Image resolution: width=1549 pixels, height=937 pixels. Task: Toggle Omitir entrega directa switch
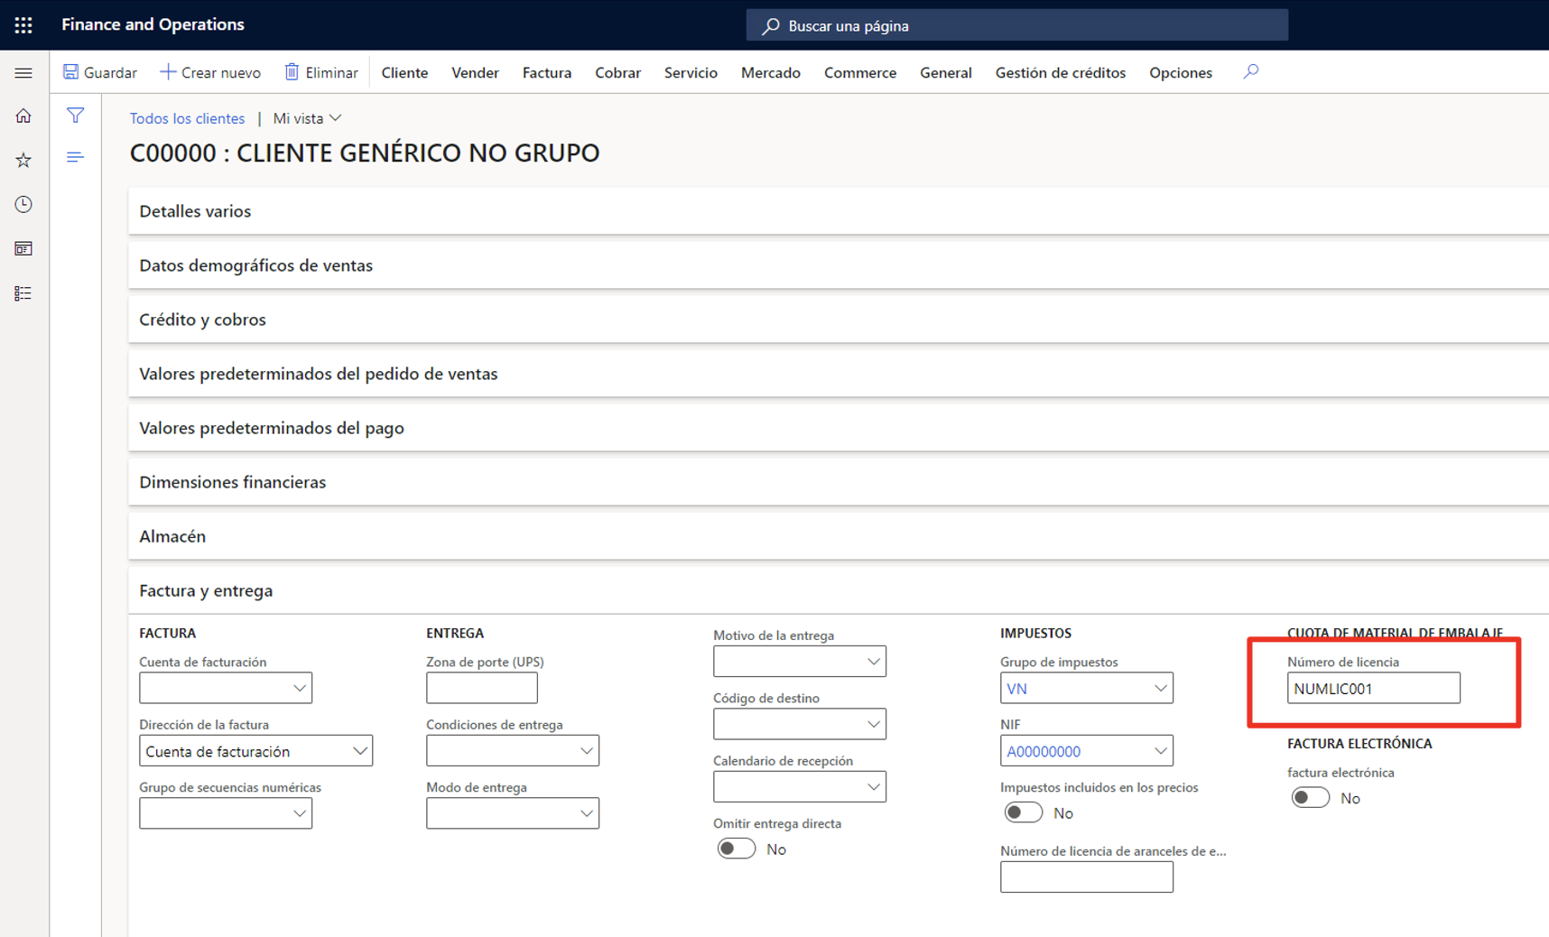(736, 849)
